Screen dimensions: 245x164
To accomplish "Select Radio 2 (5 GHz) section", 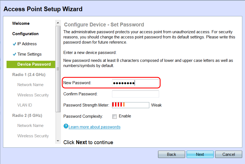I will tap(27, 116).
